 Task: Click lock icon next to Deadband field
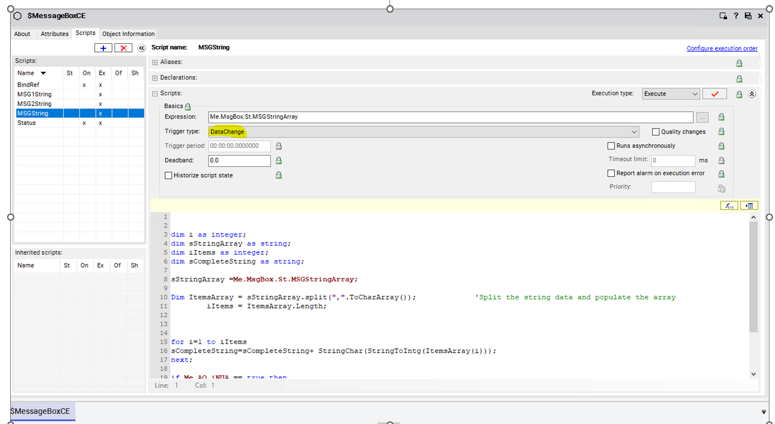coord(279,161)
